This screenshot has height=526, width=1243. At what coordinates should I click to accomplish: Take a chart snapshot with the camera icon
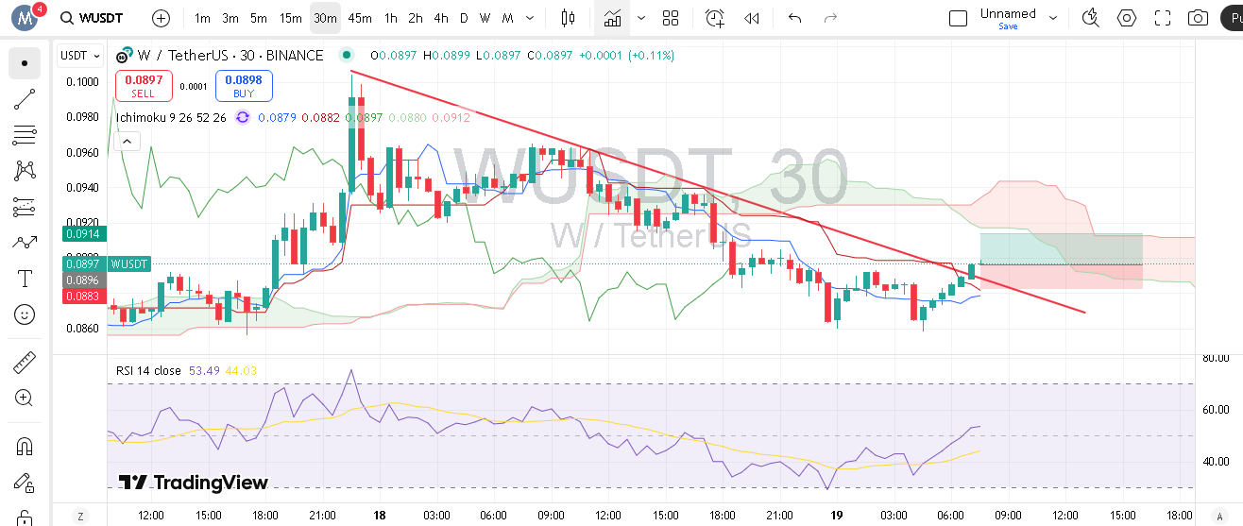point(1199,18)
